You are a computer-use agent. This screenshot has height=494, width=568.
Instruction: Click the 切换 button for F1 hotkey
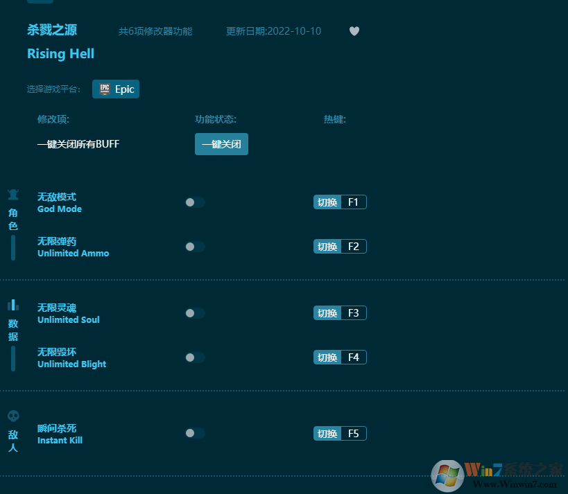[x=327, y=202]
